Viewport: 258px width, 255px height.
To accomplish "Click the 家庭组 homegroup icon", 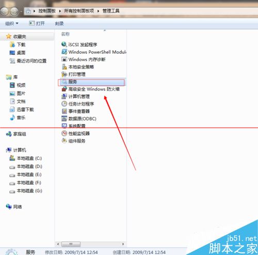I will tap(9, 134).
